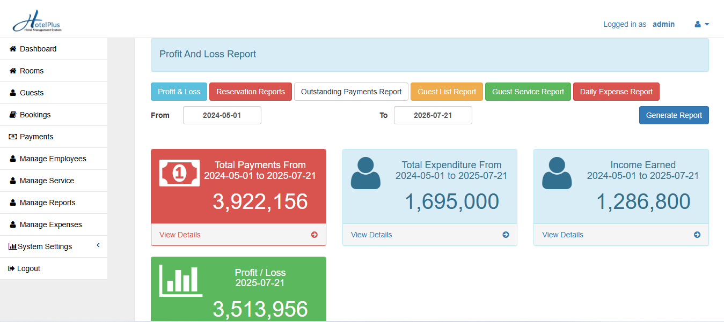Screen dimensions: 724x322
Task: Click the Manage Reports person icon
Action: pyautogui.click(x=13, y=203)
